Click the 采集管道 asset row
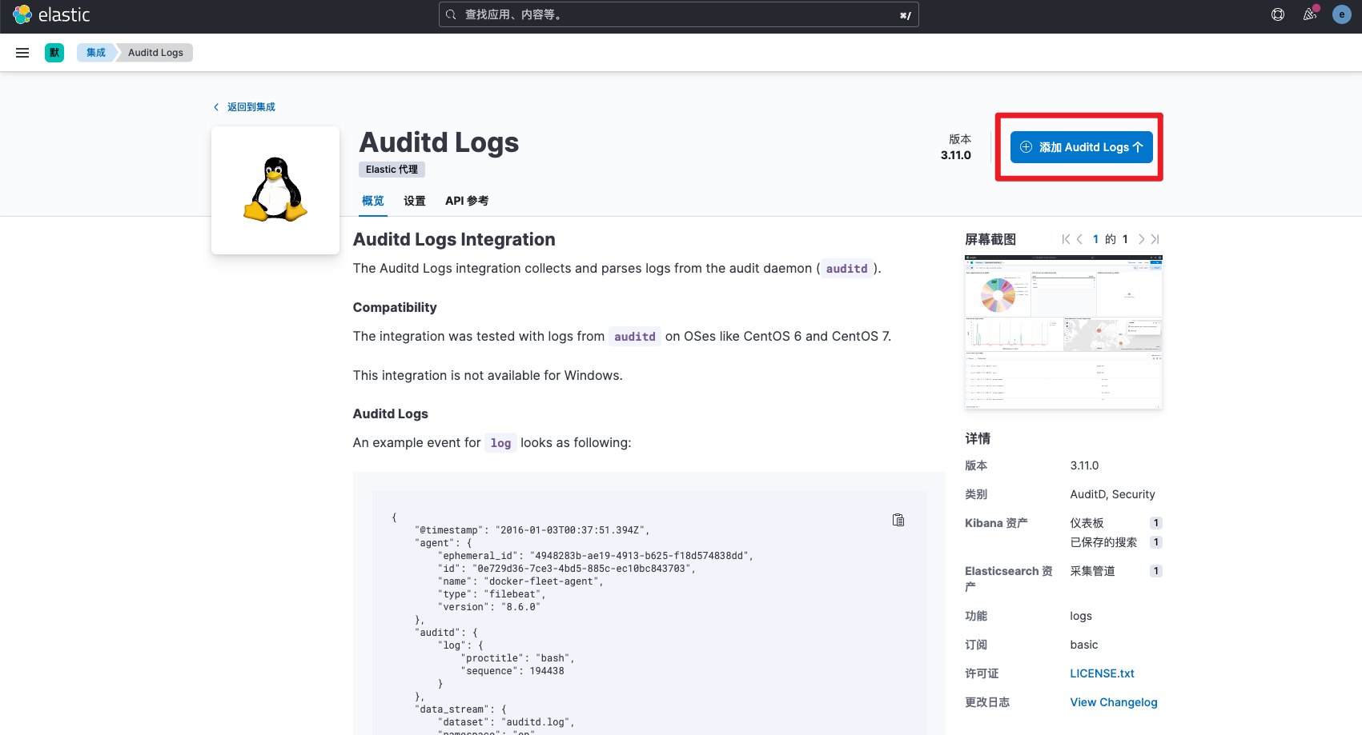Screen dimensions: 1362x735 (x=1116, y=571)
